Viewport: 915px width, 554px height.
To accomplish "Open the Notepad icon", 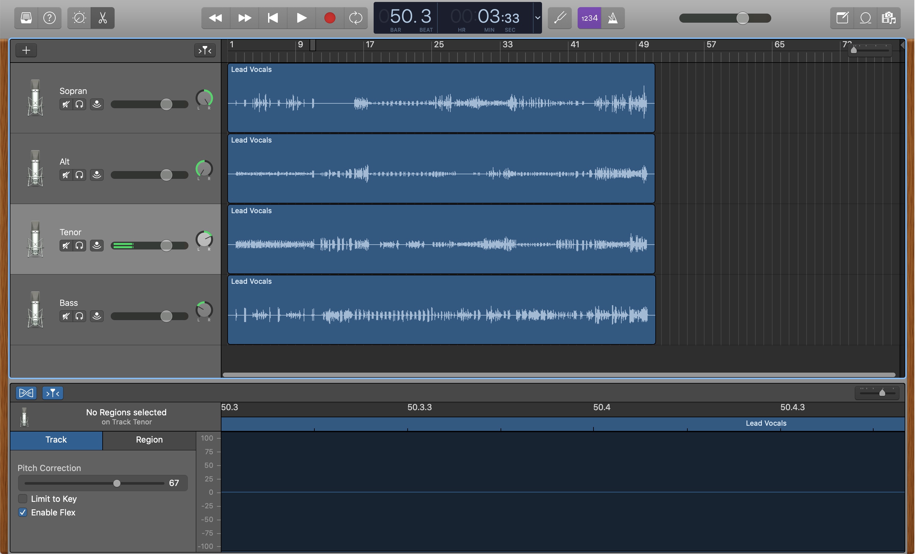I will click(x=842, y=18).
